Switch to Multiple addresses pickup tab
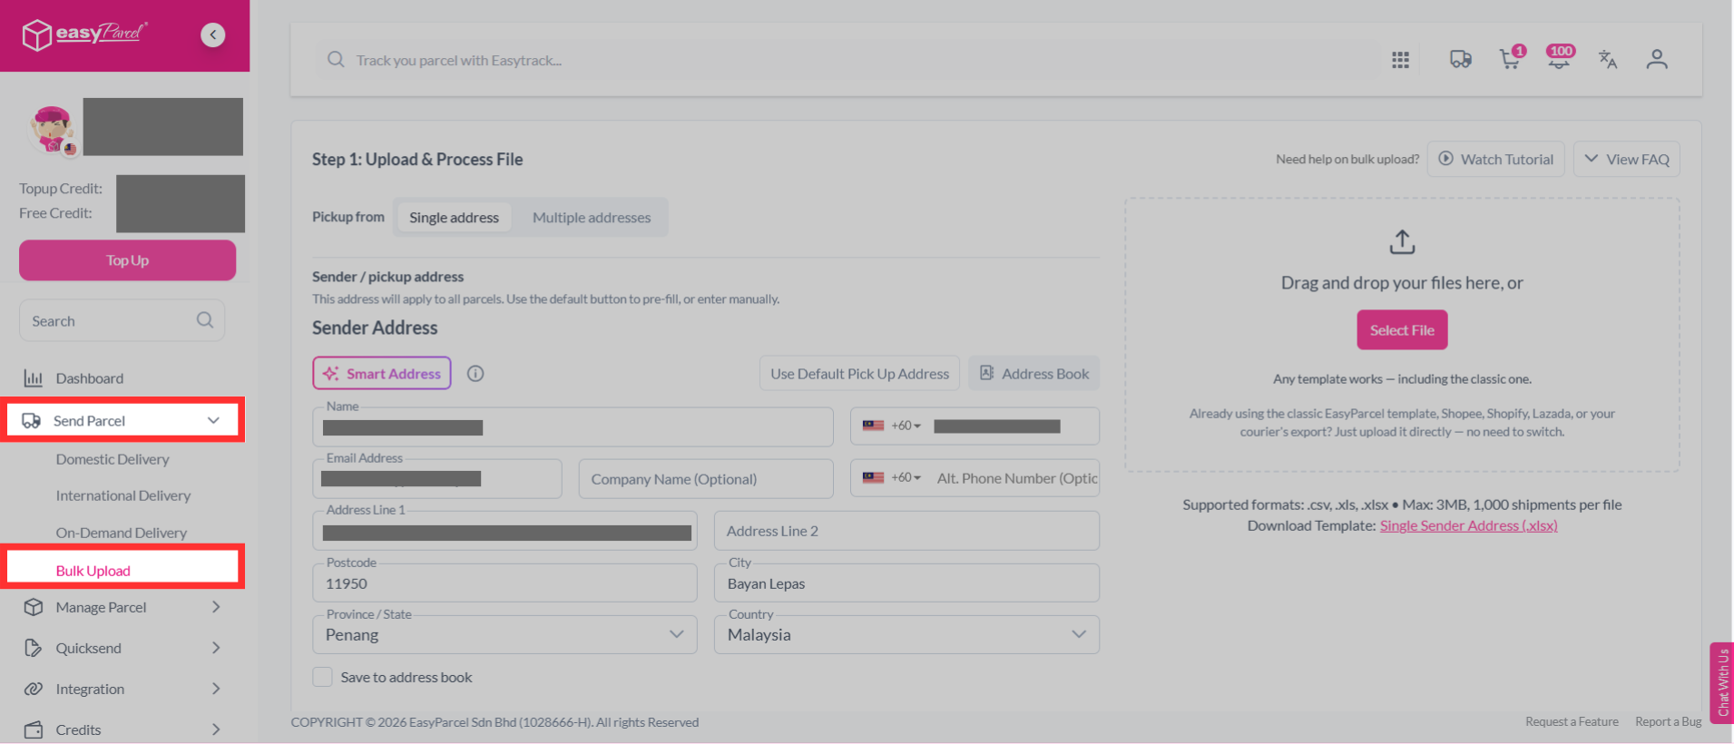The height and width of the screenshot is (744, 1734). [592, 218]
